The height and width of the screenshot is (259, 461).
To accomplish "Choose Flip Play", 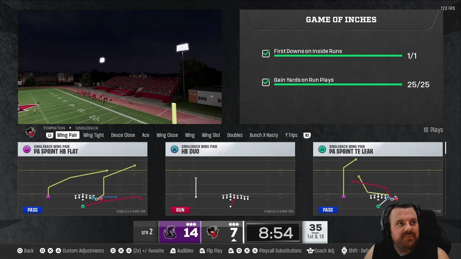I will pos(214,251).
